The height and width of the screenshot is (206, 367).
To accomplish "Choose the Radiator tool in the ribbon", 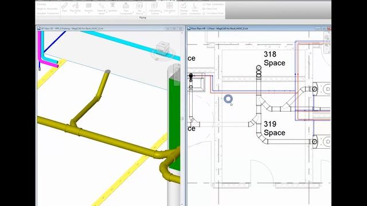I will [x=89, y=7].
